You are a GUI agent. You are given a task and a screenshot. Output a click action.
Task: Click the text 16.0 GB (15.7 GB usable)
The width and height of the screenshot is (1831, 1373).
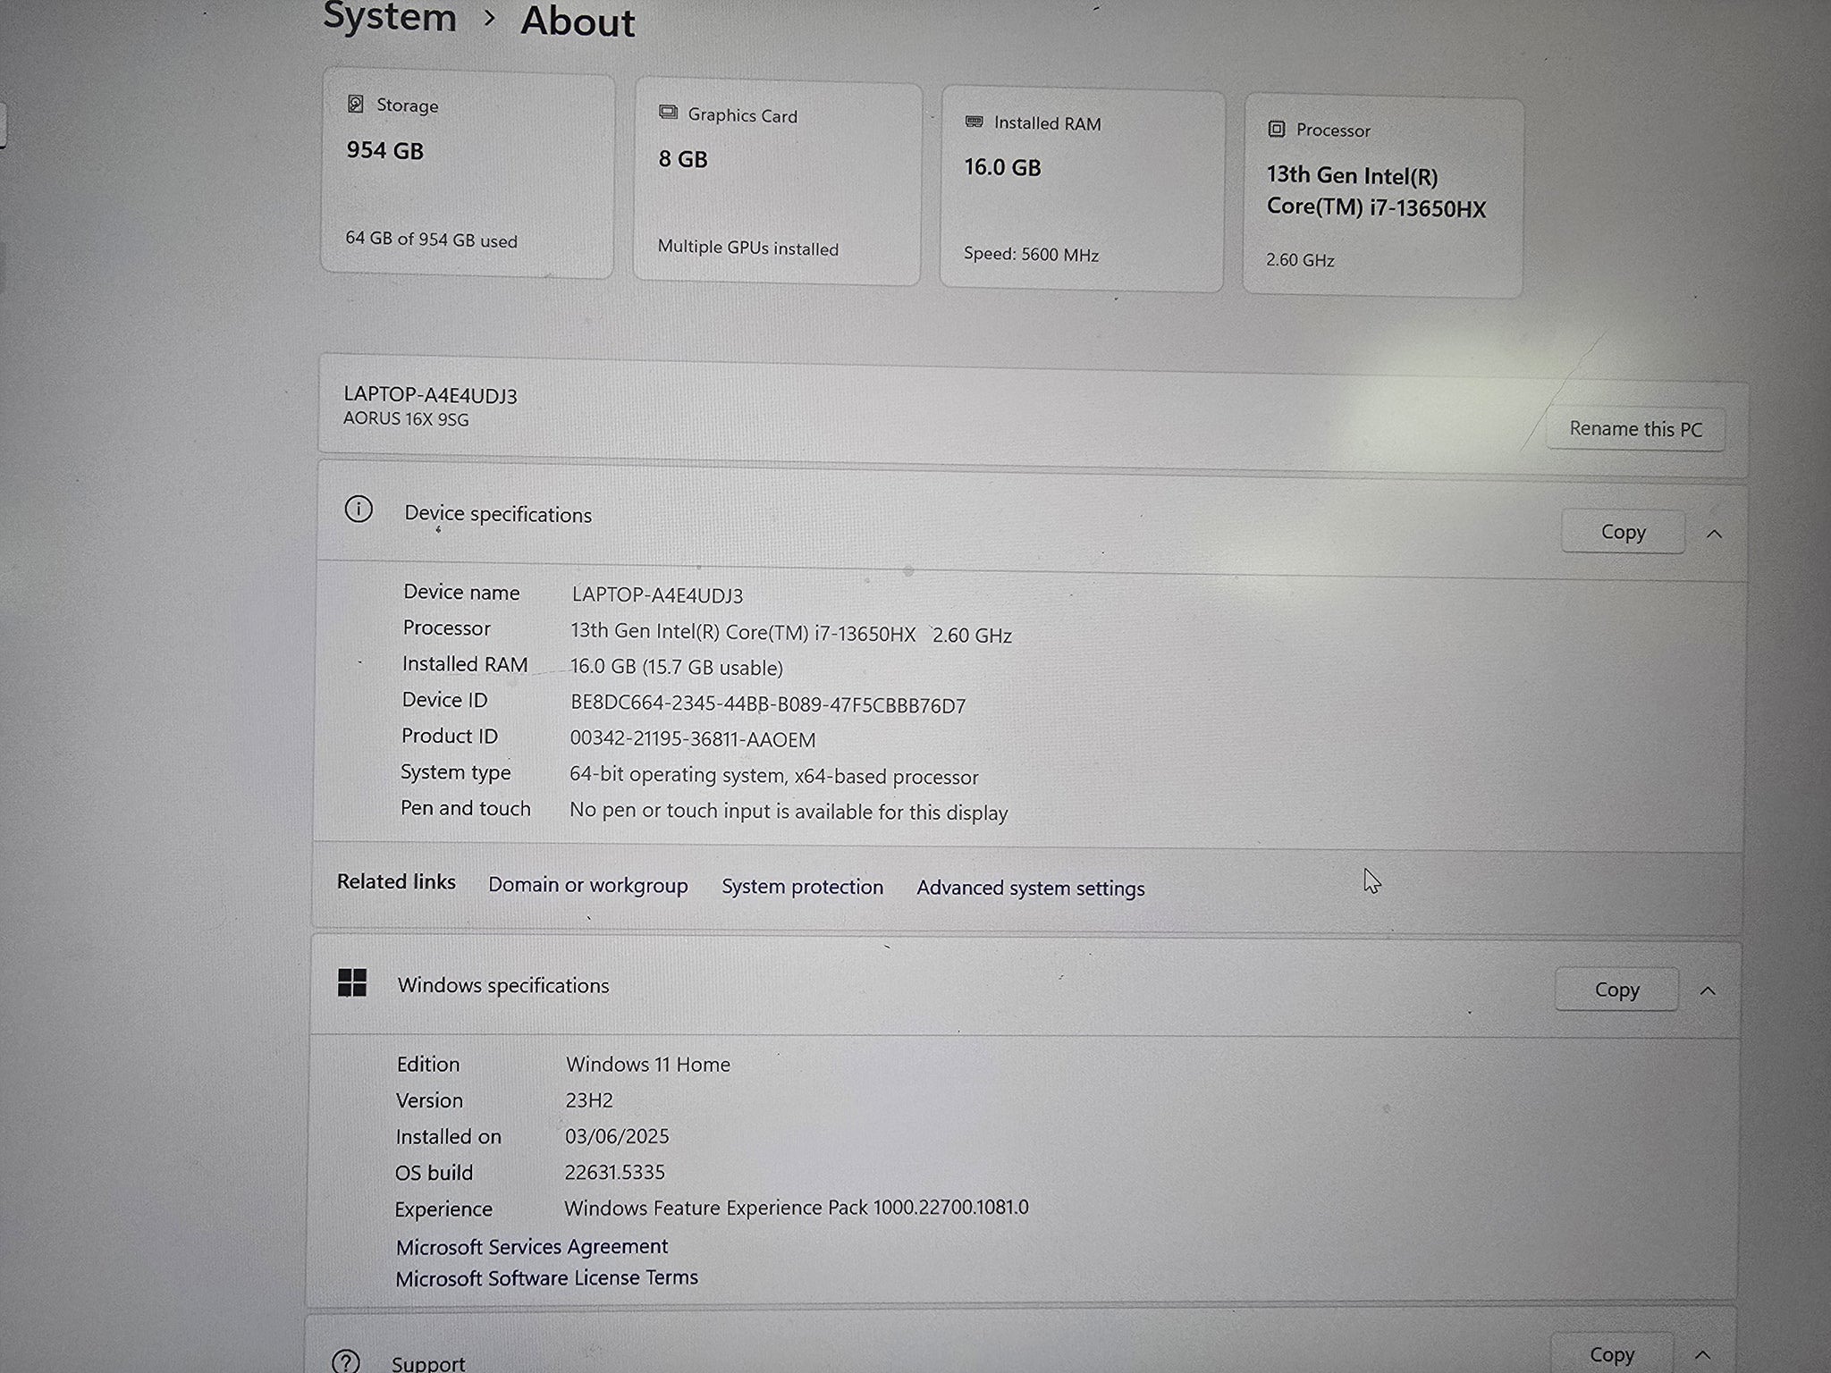pos(677,667)
